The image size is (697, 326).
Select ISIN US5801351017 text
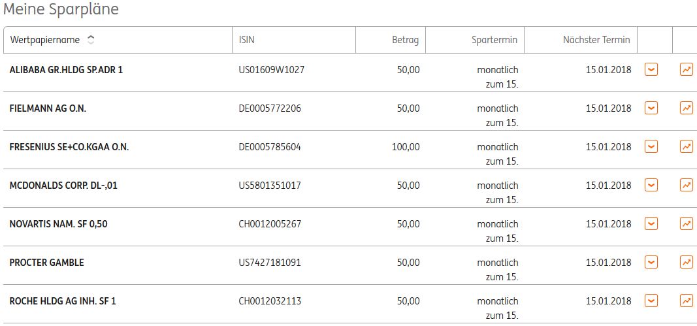pos(270,186)
